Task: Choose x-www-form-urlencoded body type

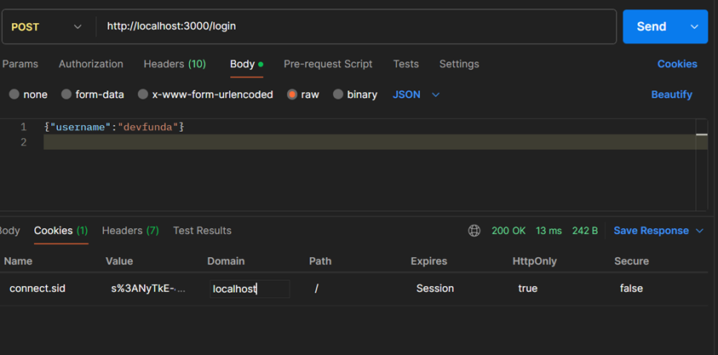Action: [x=143, y=94]
